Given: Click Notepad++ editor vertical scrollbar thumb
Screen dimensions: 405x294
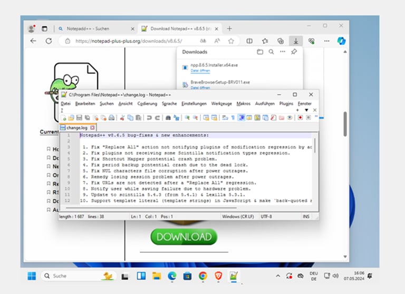Looking at the screenshot, I should pyautogui.click(x=315, y=145).
